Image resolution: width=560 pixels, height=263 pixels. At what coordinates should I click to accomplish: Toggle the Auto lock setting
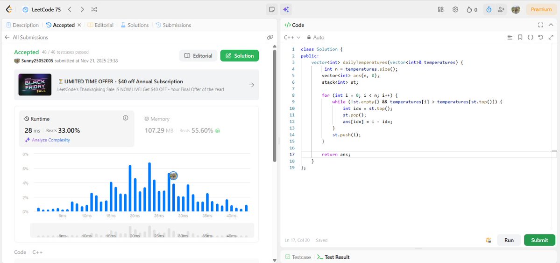pyautogui.click(x=316, y=37)
